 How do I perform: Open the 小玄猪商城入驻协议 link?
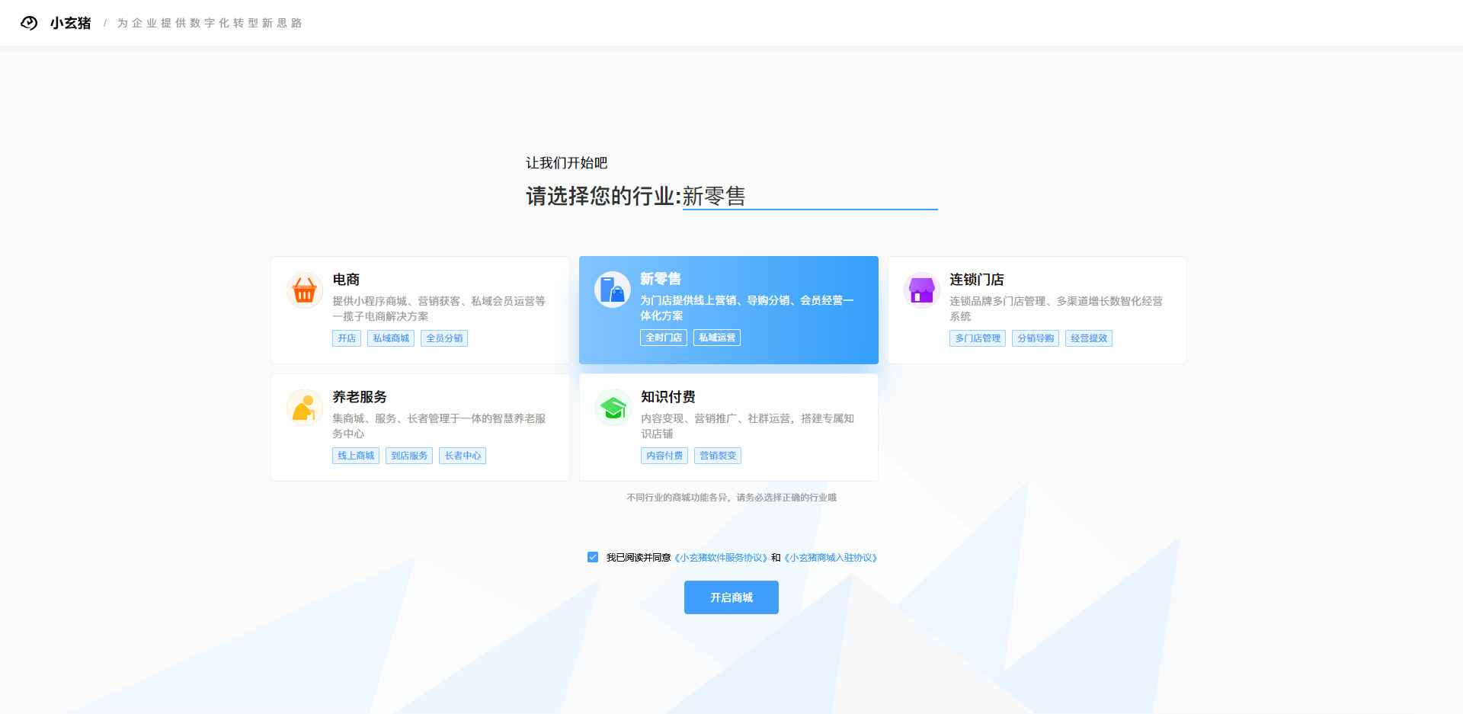[x=831, y=558]
